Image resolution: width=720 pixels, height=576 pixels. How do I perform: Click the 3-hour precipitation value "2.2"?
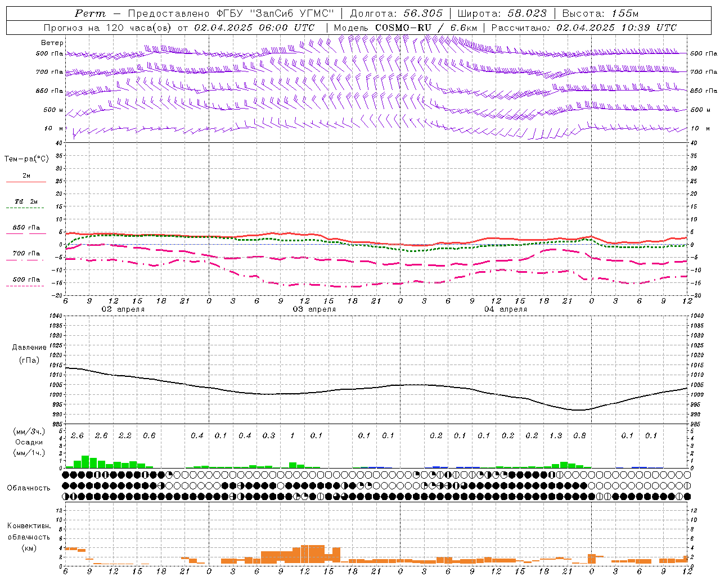[x=125, y=436]
